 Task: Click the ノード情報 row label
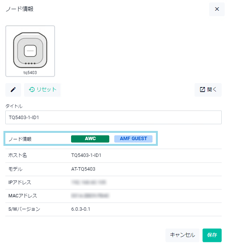pyautogui.click(x=20, y=139)
